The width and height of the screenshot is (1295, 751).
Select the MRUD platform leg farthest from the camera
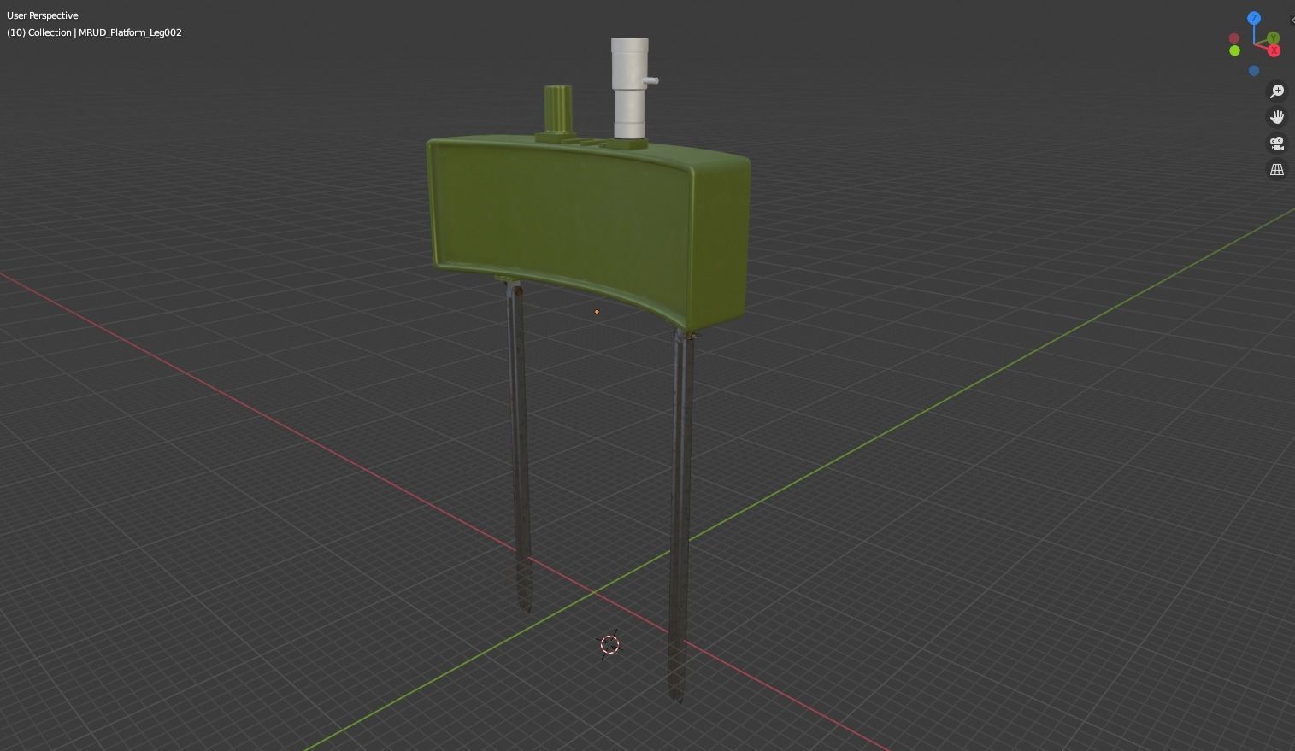pos(518,444)
